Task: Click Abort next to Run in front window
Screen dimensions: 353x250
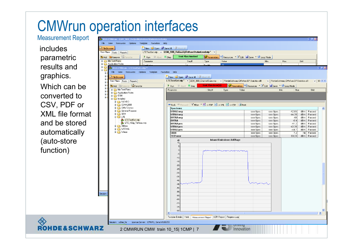Action: tap(181, 86)
